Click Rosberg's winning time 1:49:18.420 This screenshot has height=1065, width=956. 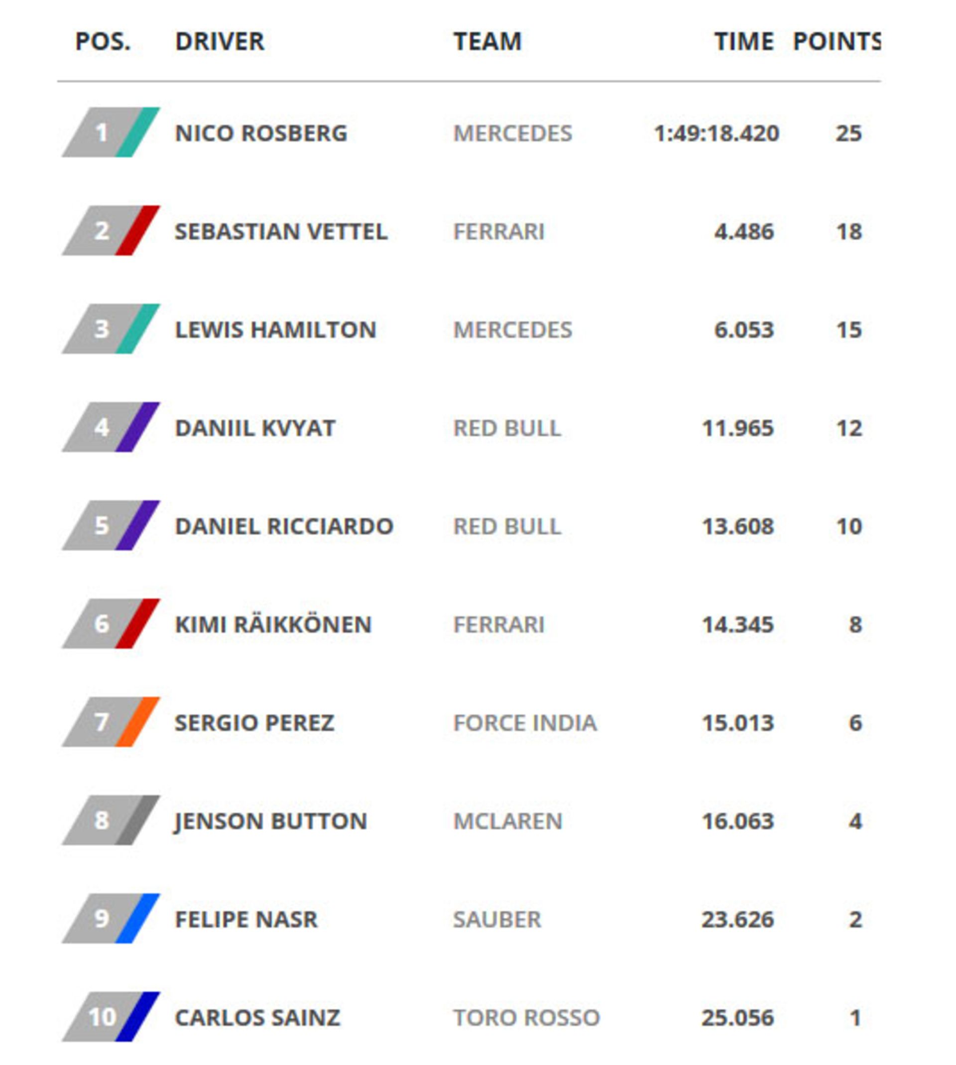(x=716, y=133)
